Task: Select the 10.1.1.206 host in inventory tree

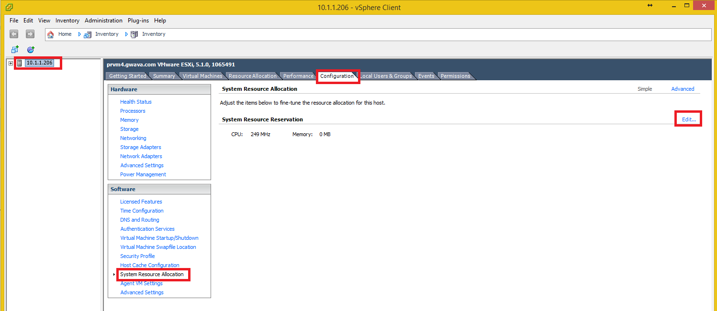Action: (x=39, y=63)
